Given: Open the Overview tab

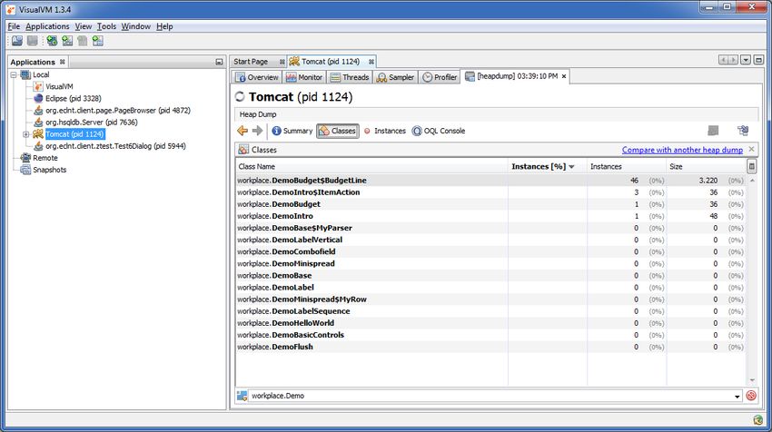Looking at the screenshot, I should coord(257,77).
